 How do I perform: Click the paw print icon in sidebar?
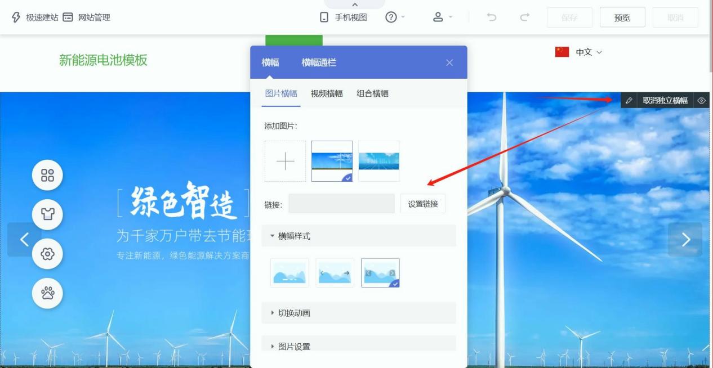47,293
